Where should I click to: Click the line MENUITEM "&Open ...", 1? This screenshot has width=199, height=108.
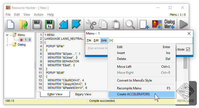64,54
